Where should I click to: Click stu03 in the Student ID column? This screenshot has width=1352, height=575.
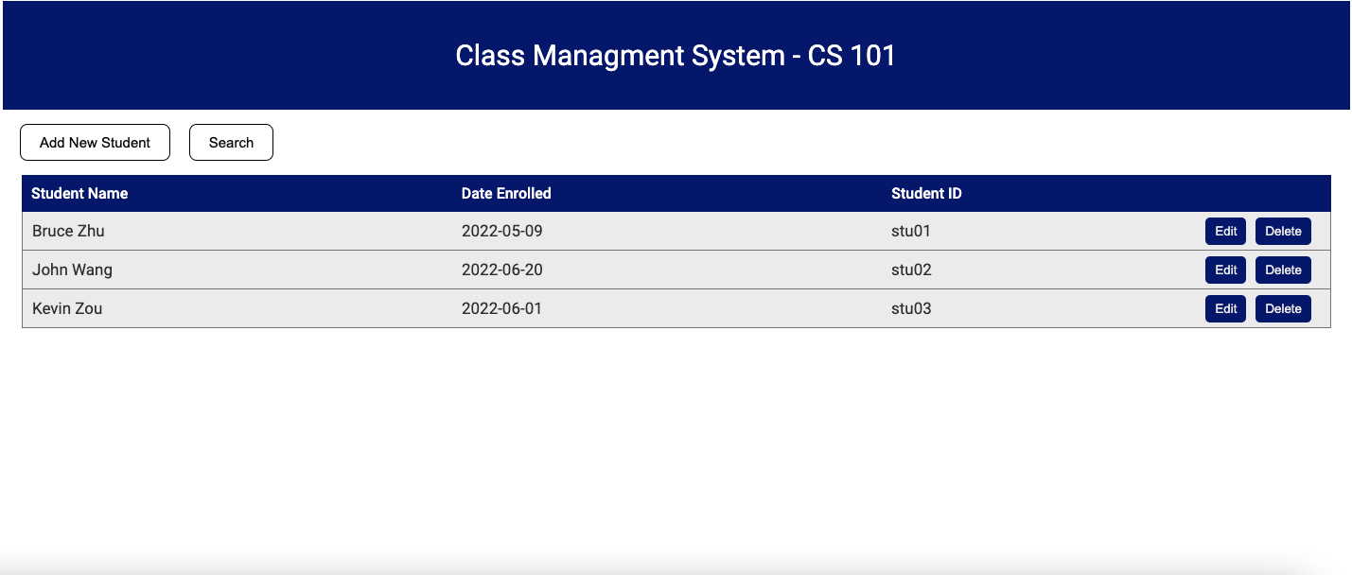pos(910,308)
